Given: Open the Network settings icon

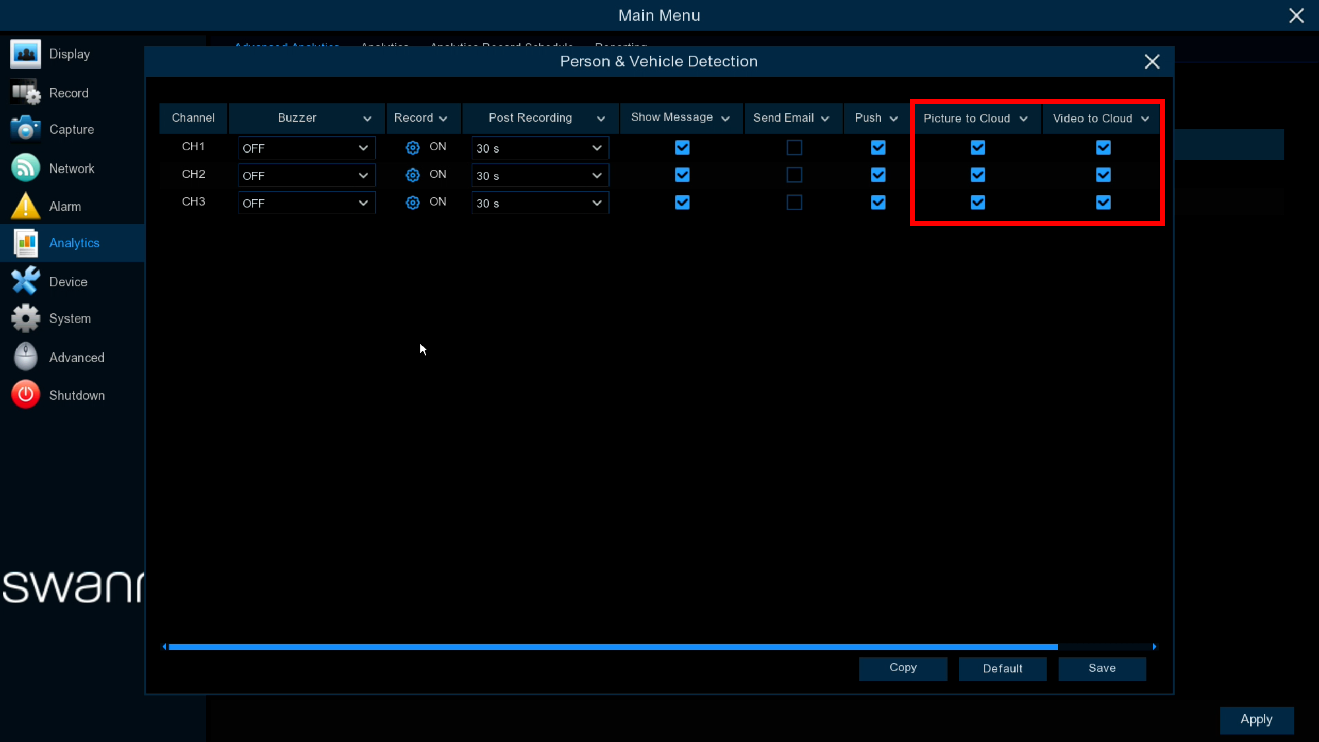Looking at the screenshot, I should click(25, 168).
